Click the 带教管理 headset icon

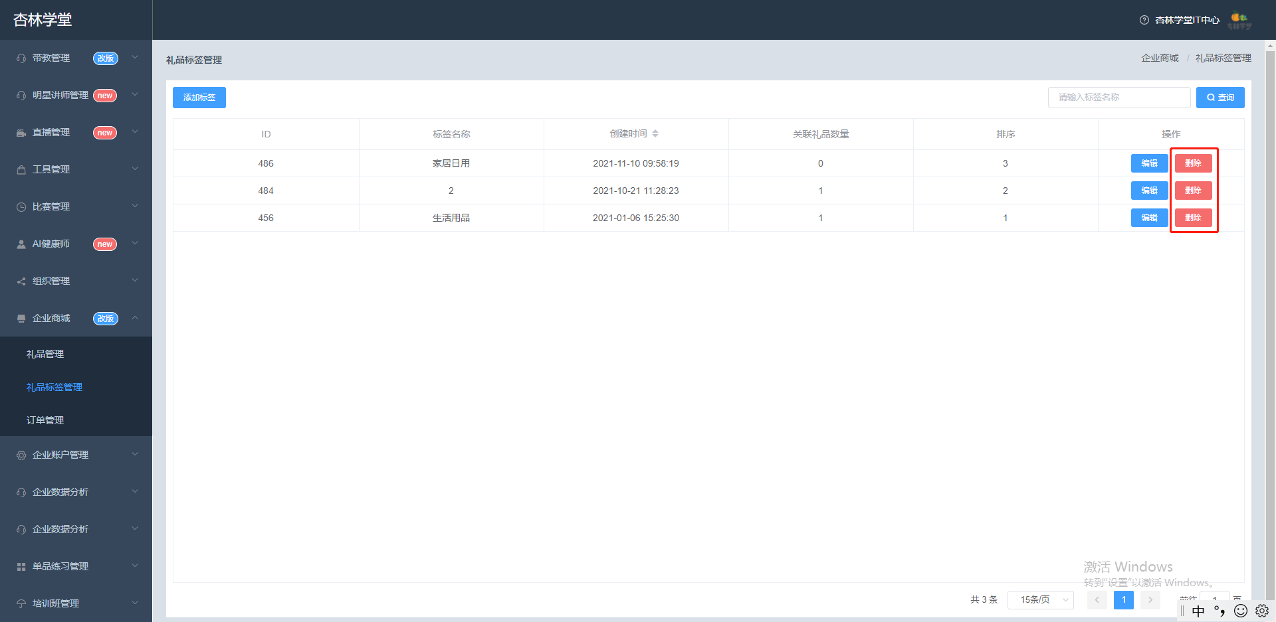21,58
